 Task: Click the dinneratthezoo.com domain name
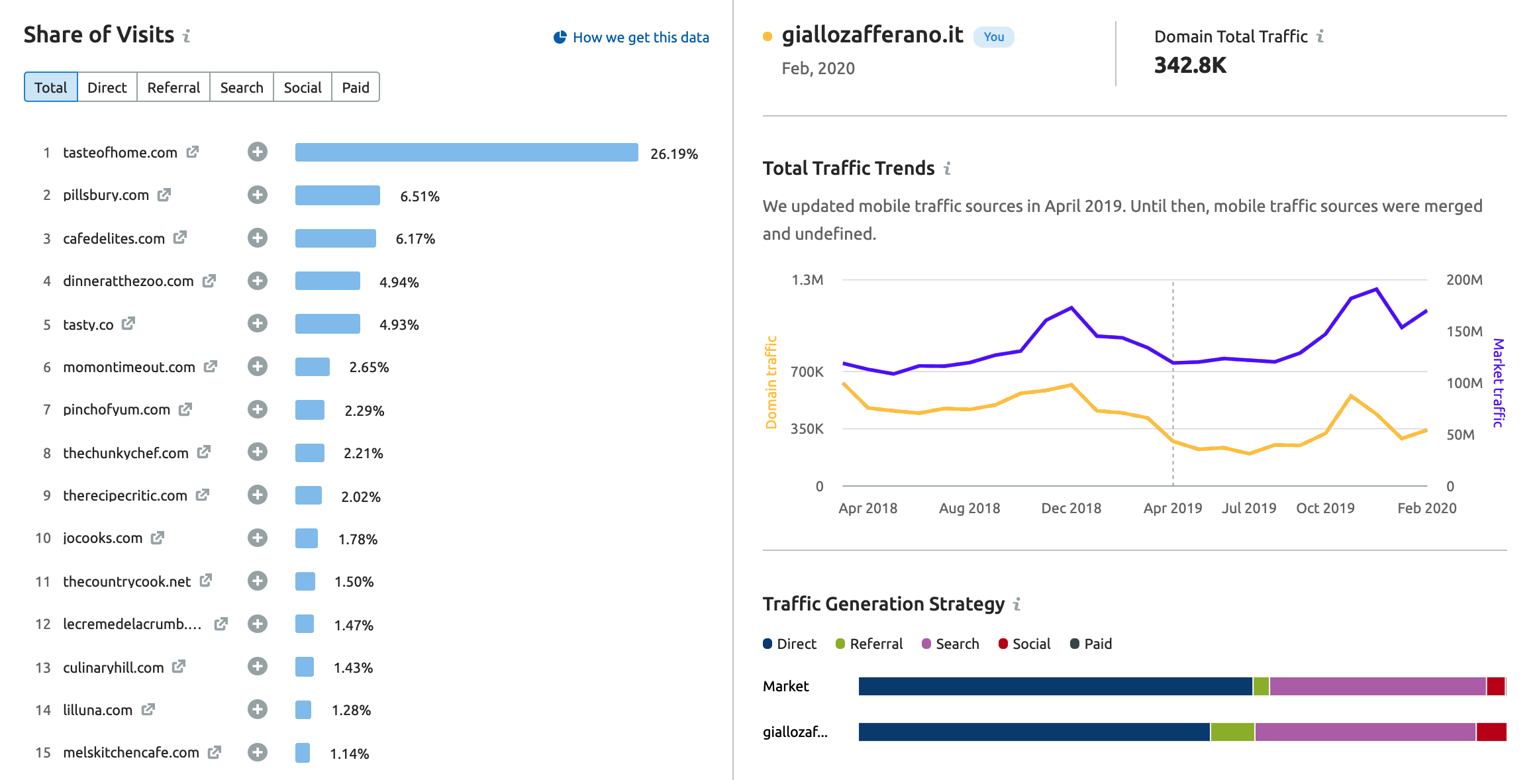[128, 281]
